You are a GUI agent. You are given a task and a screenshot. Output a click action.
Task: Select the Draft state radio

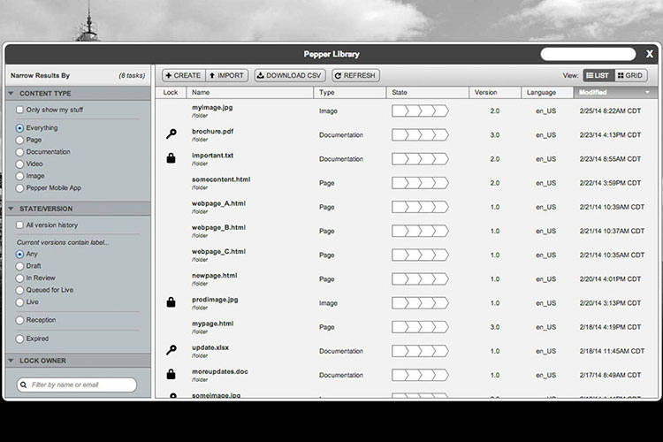19,266
